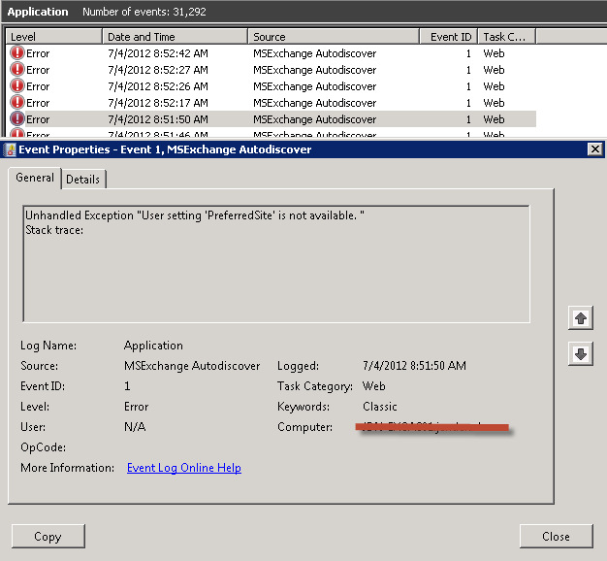Click Source value MSExchange Autodiscover in properties
The image size is (607, 561).
(192, 366)
